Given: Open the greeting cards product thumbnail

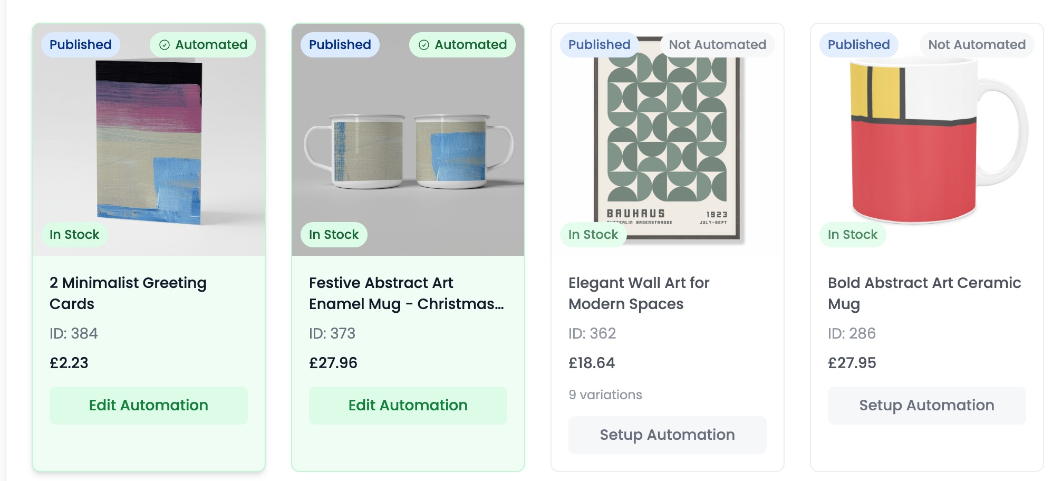Looking at the screenshot, I should (149, 142).
